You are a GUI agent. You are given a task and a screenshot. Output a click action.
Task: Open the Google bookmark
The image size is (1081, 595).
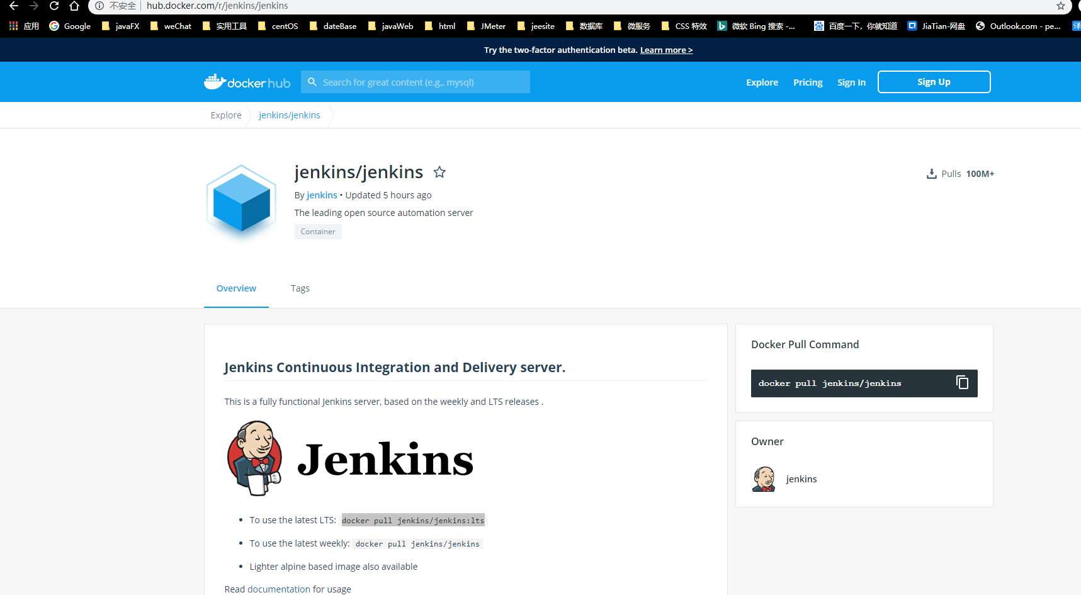pos(70,26)
